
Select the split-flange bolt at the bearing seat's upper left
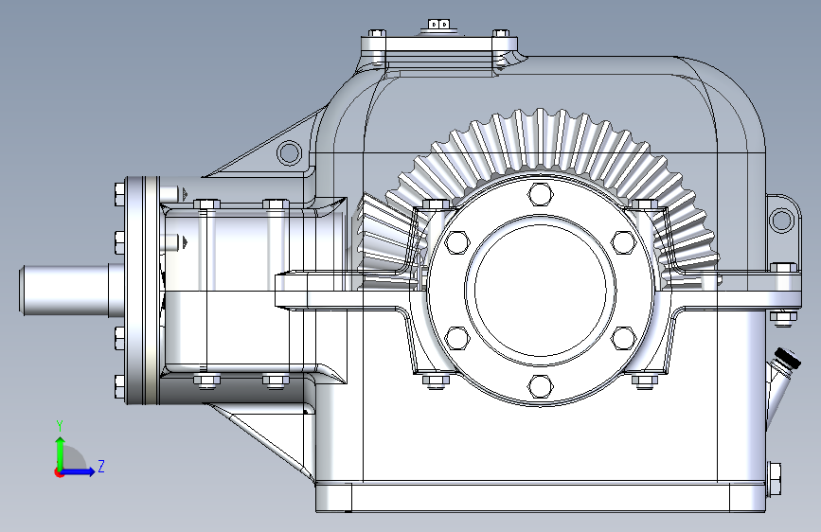click(x=436, y=204)
